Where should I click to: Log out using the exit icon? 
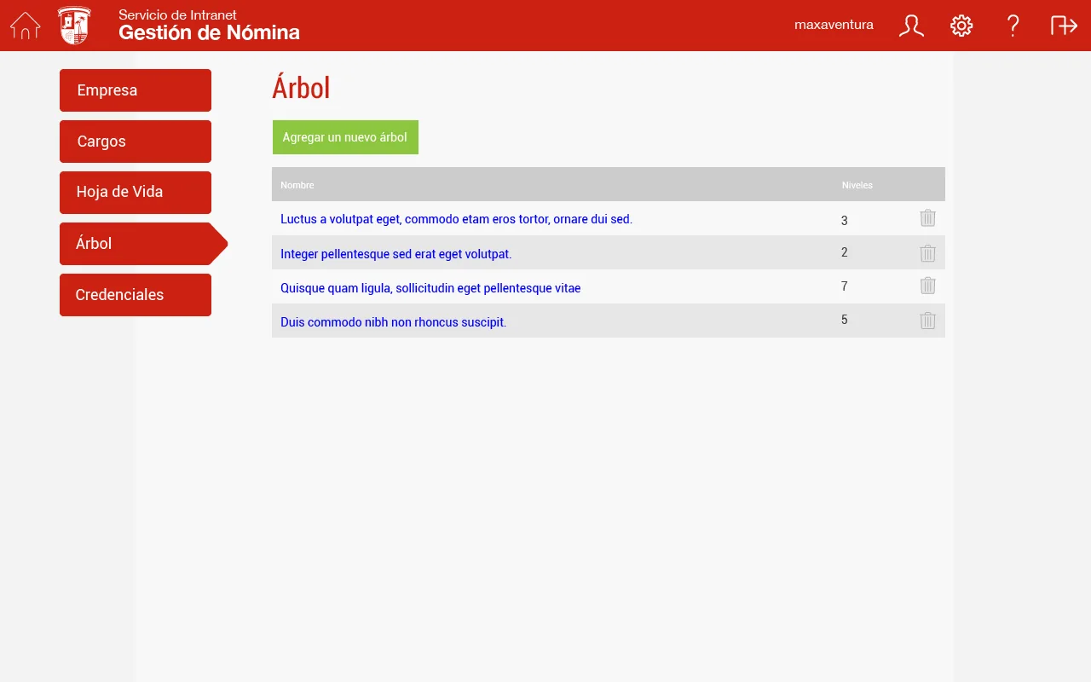click(1065, 26)
